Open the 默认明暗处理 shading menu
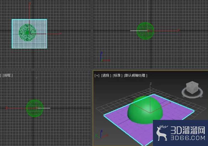The image size is (208, 146). tap(136, 75)
